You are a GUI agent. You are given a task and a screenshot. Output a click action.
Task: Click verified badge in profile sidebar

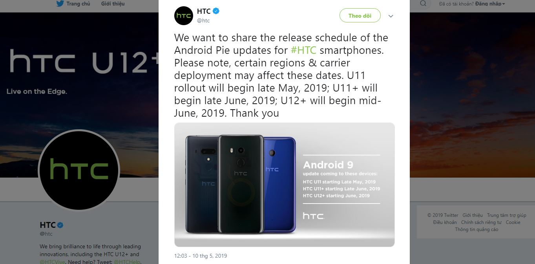[60, 225]
